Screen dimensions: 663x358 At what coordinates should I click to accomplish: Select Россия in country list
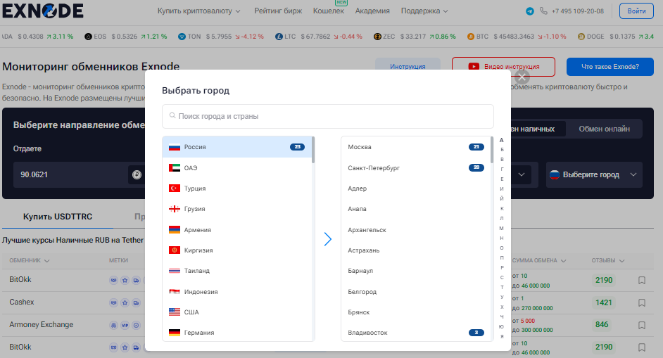[x=236, y=147]
